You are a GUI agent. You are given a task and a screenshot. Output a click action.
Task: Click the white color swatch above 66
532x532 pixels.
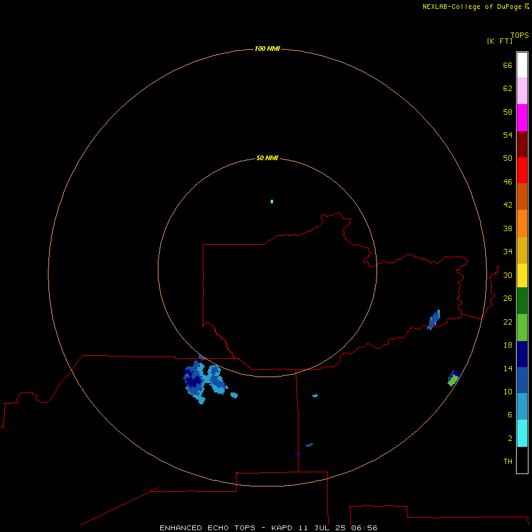tap(522, 65)
